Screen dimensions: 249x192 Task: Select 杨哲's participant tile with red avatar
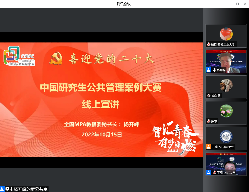[226, 34]
